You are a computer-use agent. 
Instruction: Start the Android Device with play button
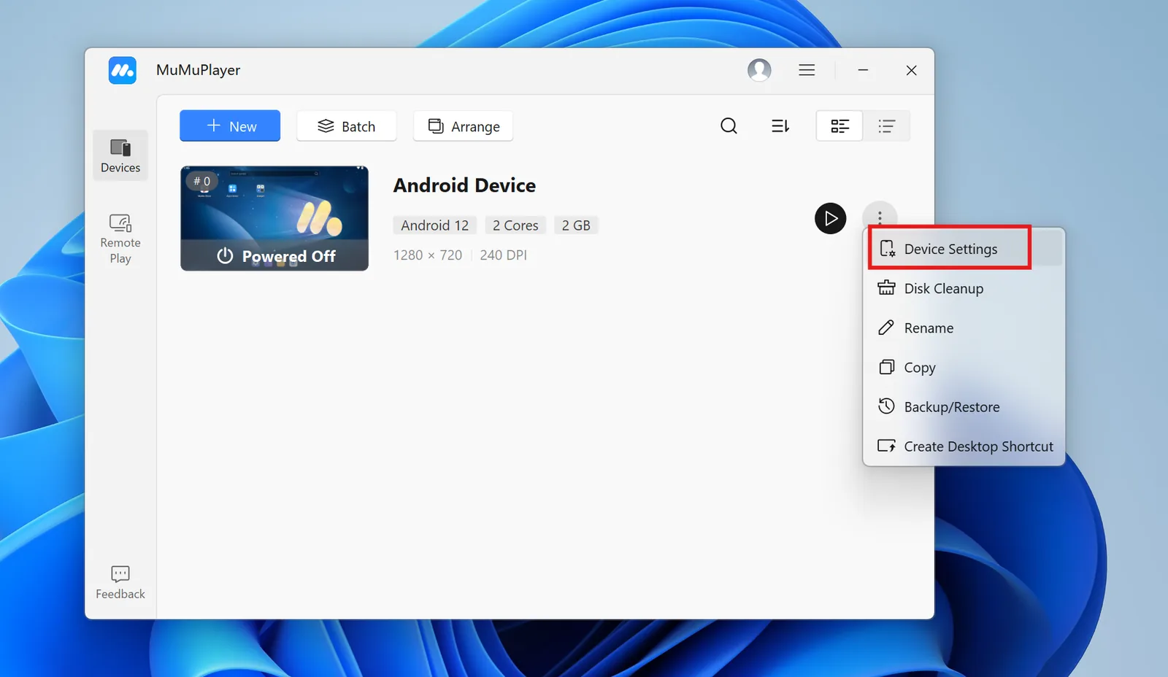coord(831,218)
